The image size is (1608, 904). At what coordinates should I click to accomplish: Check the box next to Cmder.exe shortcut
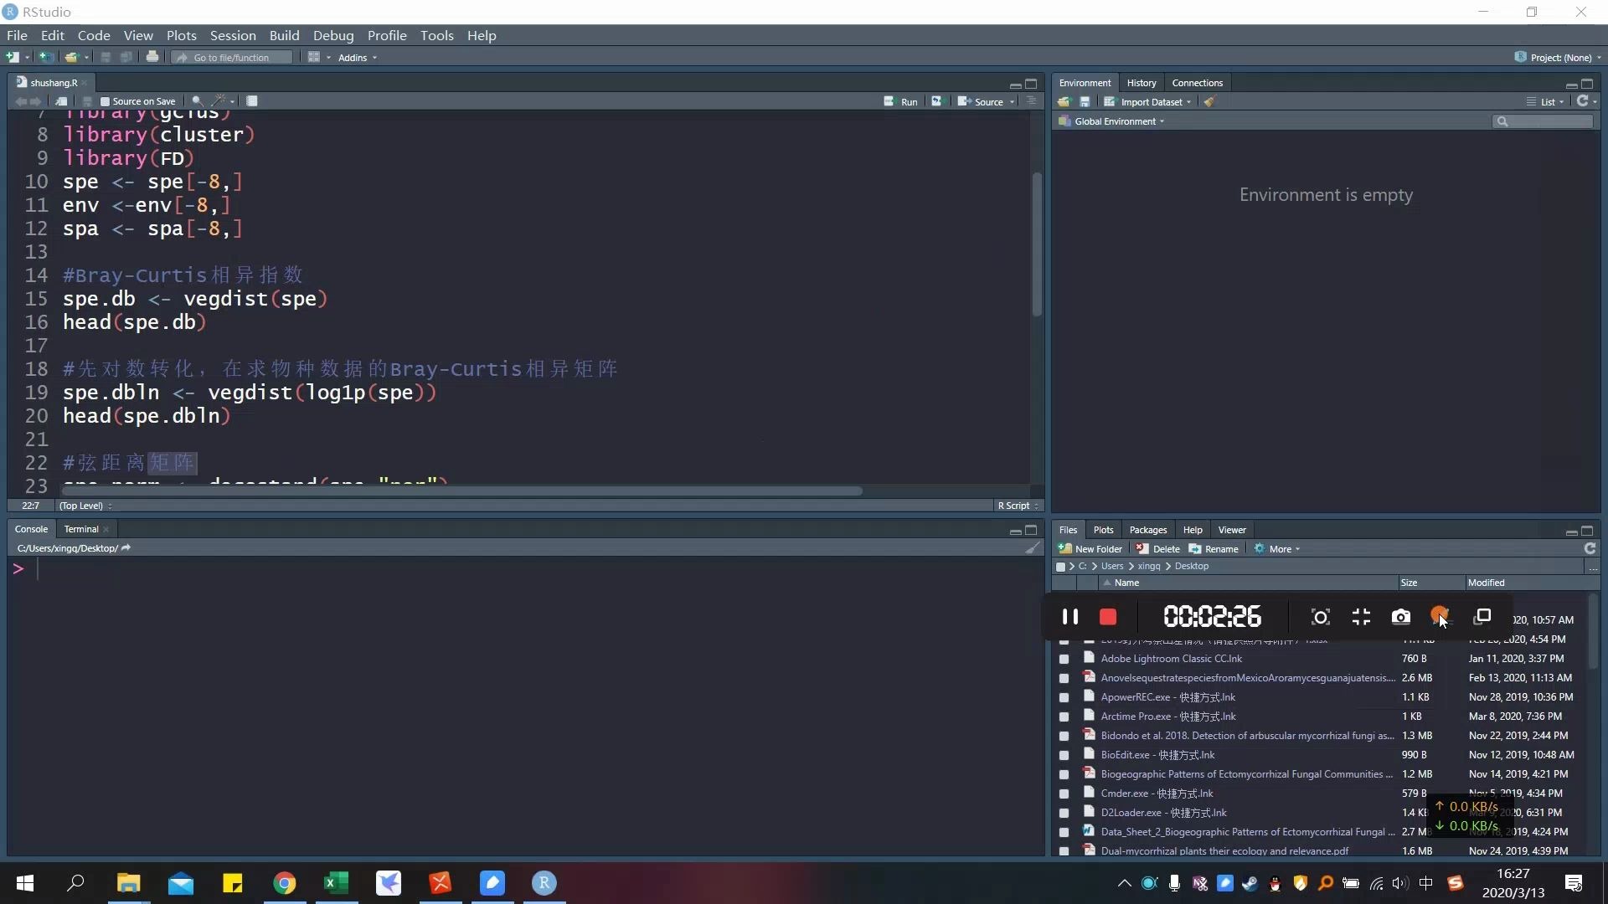pos(1064,793)
